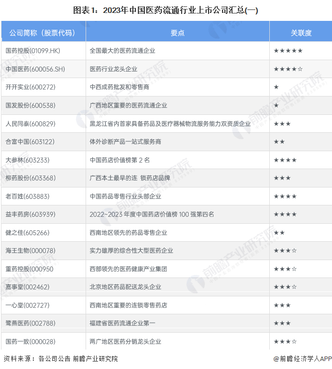Click the star rating in 中国医药 row
Viewport: 332px width, 369px height.
pyautogui.click(x=288, y=69)
